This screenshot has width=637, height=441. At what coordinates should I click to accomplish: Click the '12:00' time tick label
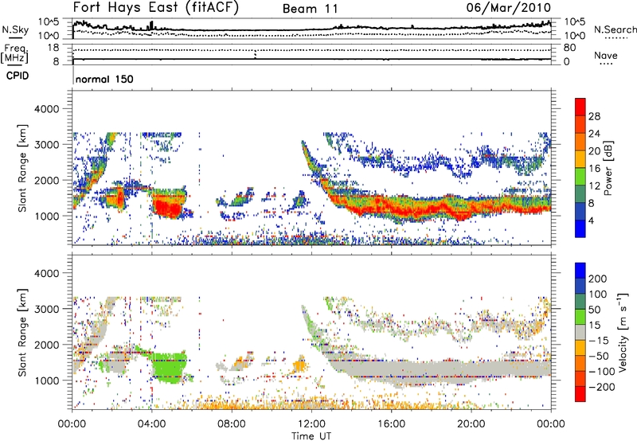pyautogui.click(x=311, y=424)
